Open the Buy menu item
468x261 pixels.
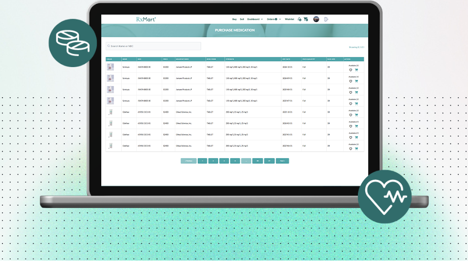[x=234, y=19]
